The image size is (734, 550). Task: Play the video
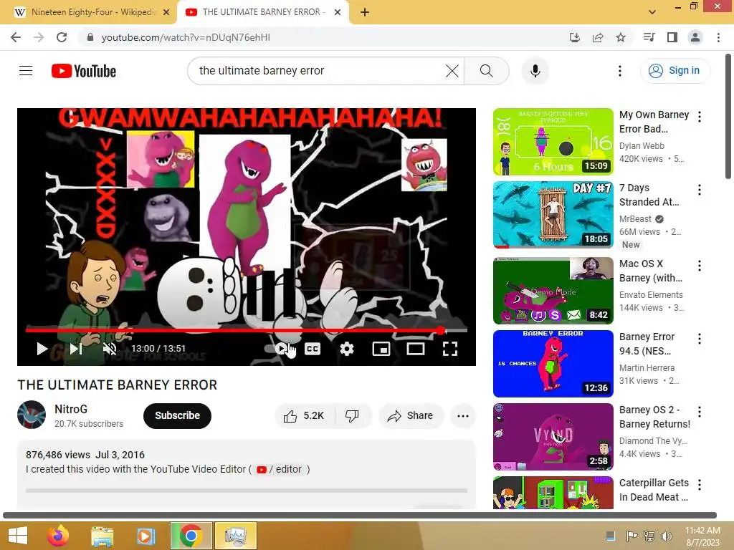point(42,349)
